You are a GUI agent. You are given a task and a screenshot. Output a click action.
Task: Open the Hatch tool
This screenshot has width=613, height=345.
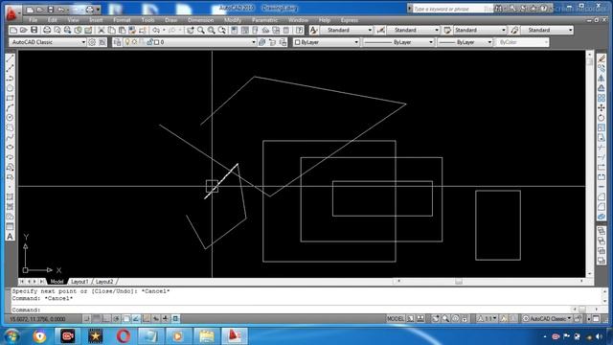click(10, 196)
